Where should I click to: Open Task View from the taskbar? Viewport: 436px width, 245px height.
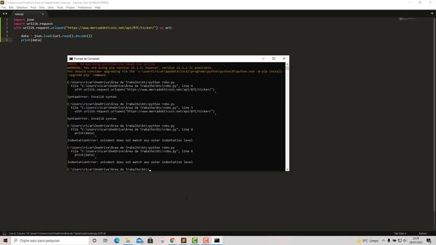[106, 240]
